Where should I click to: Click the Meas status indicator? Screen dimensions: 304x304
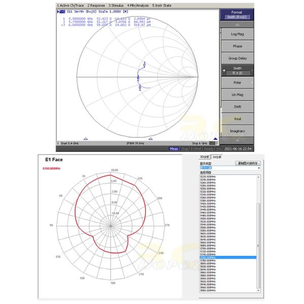pyautogui.click(x=174, y=148)
